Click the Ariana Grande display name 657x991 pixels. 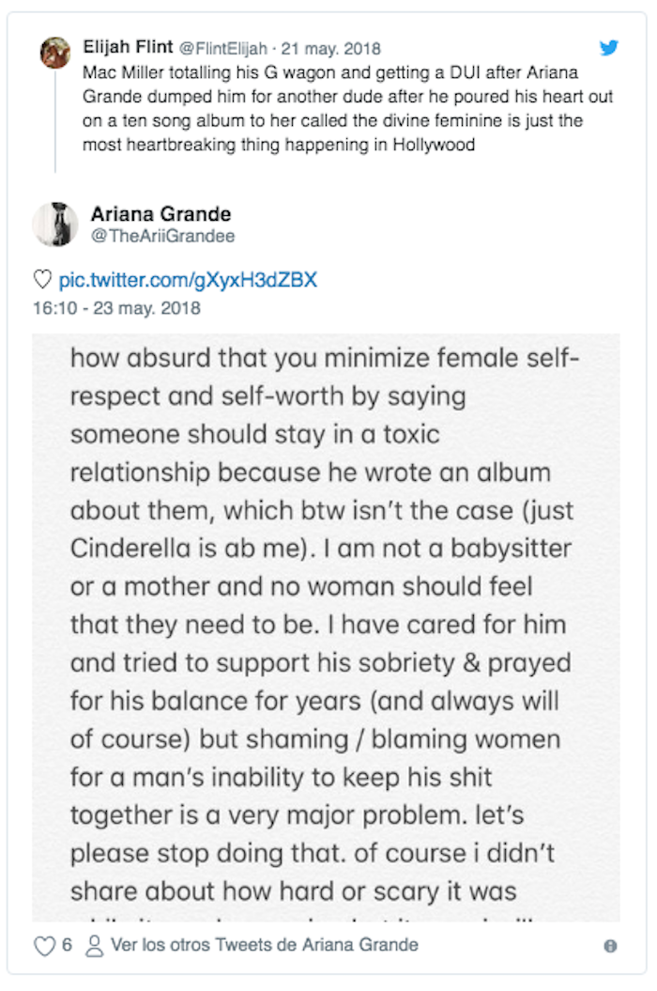point(160,214)
